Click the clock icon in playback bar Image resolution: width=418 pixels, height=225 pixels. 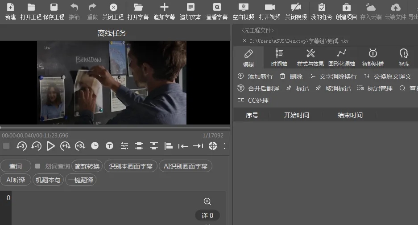coord(95,146)
